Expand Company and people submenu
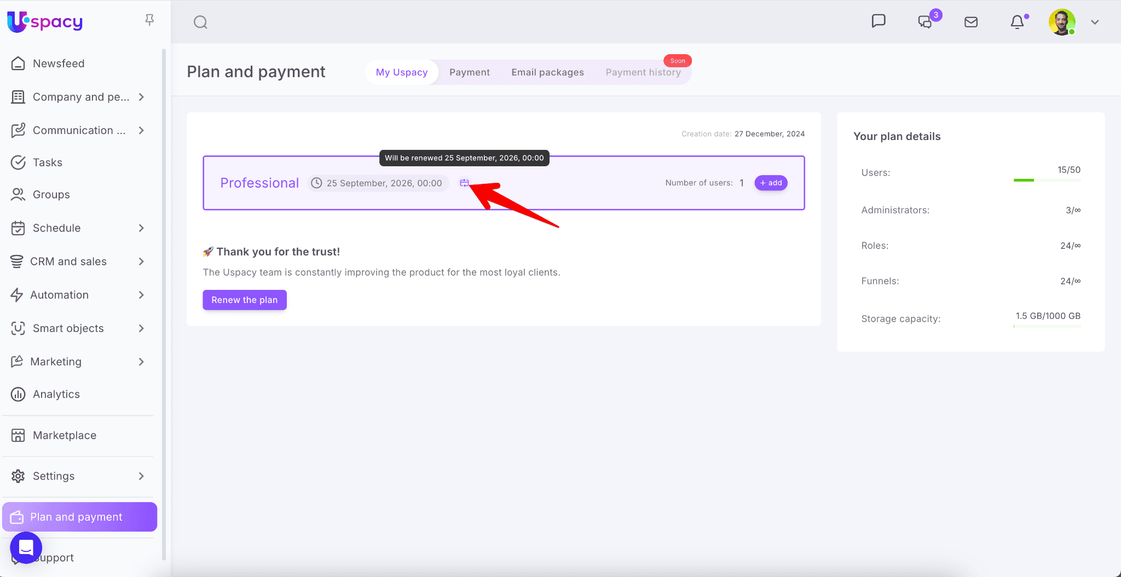 (x=141, y=97)
